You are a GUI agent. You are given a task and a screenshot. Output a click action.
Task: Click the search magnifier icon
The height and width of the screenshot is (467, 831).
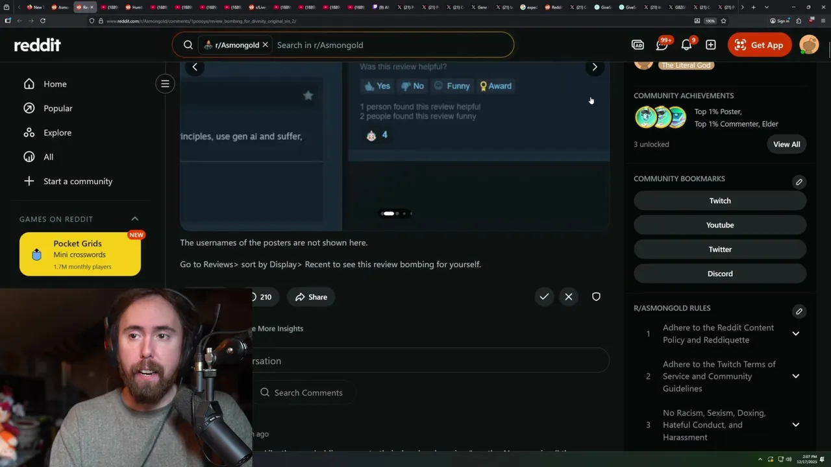[x=188, y=45]
